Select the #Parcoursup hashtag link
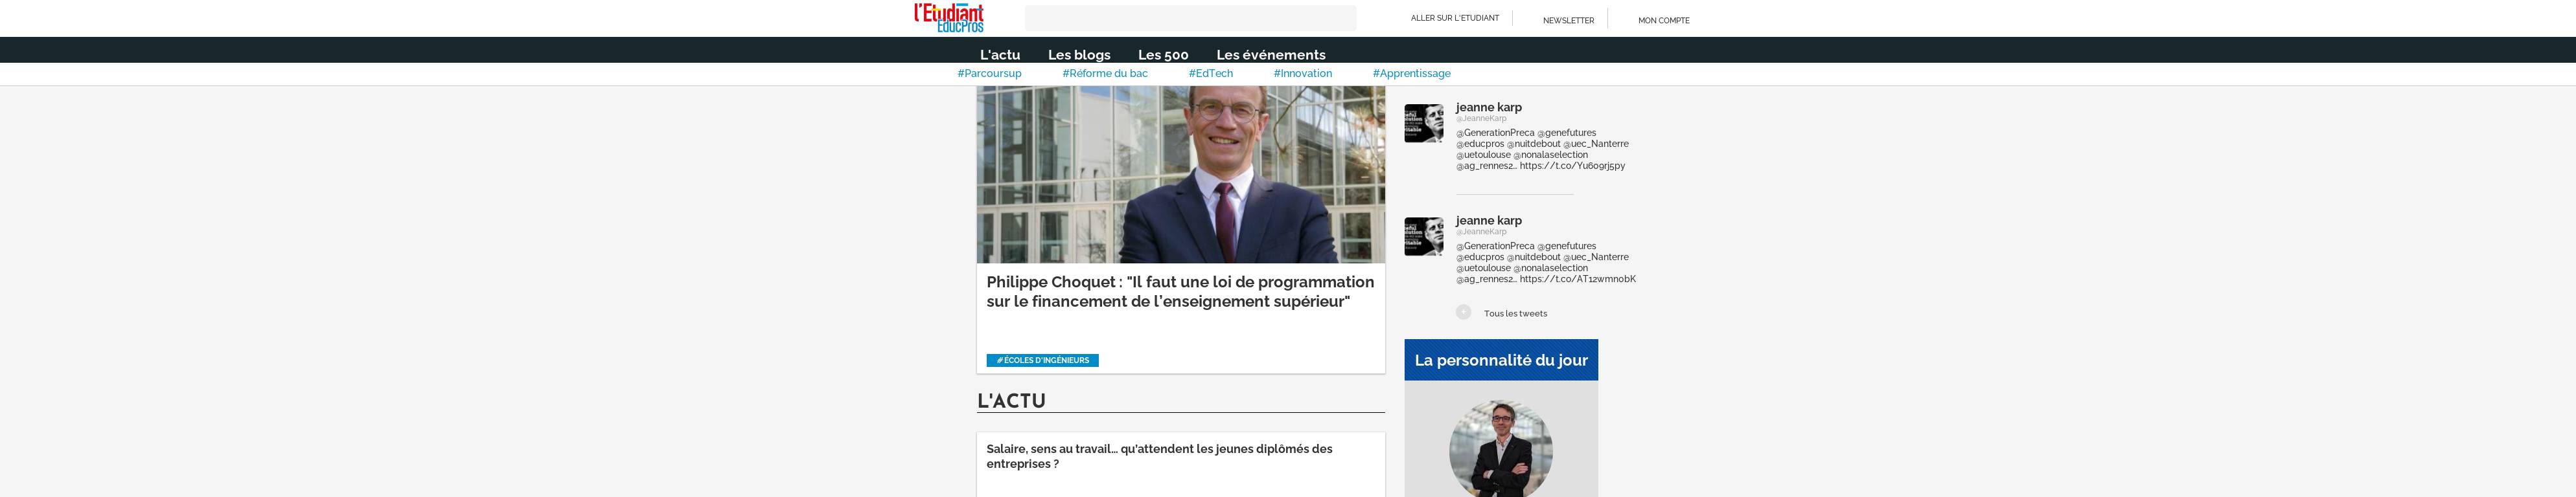This screenshot has height=497, width=2576. [x=989, y=74]
